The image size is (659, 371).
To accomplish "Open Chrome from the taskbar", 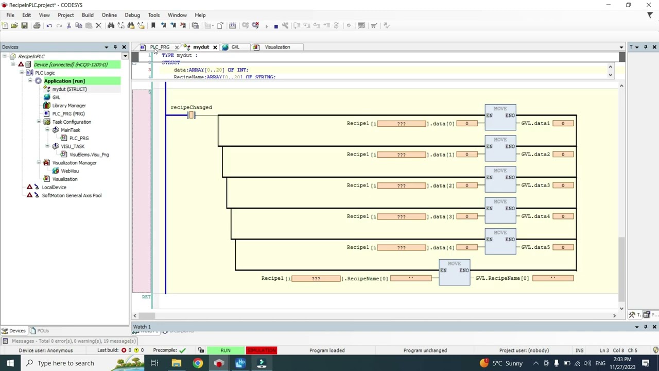I will 198,363.
